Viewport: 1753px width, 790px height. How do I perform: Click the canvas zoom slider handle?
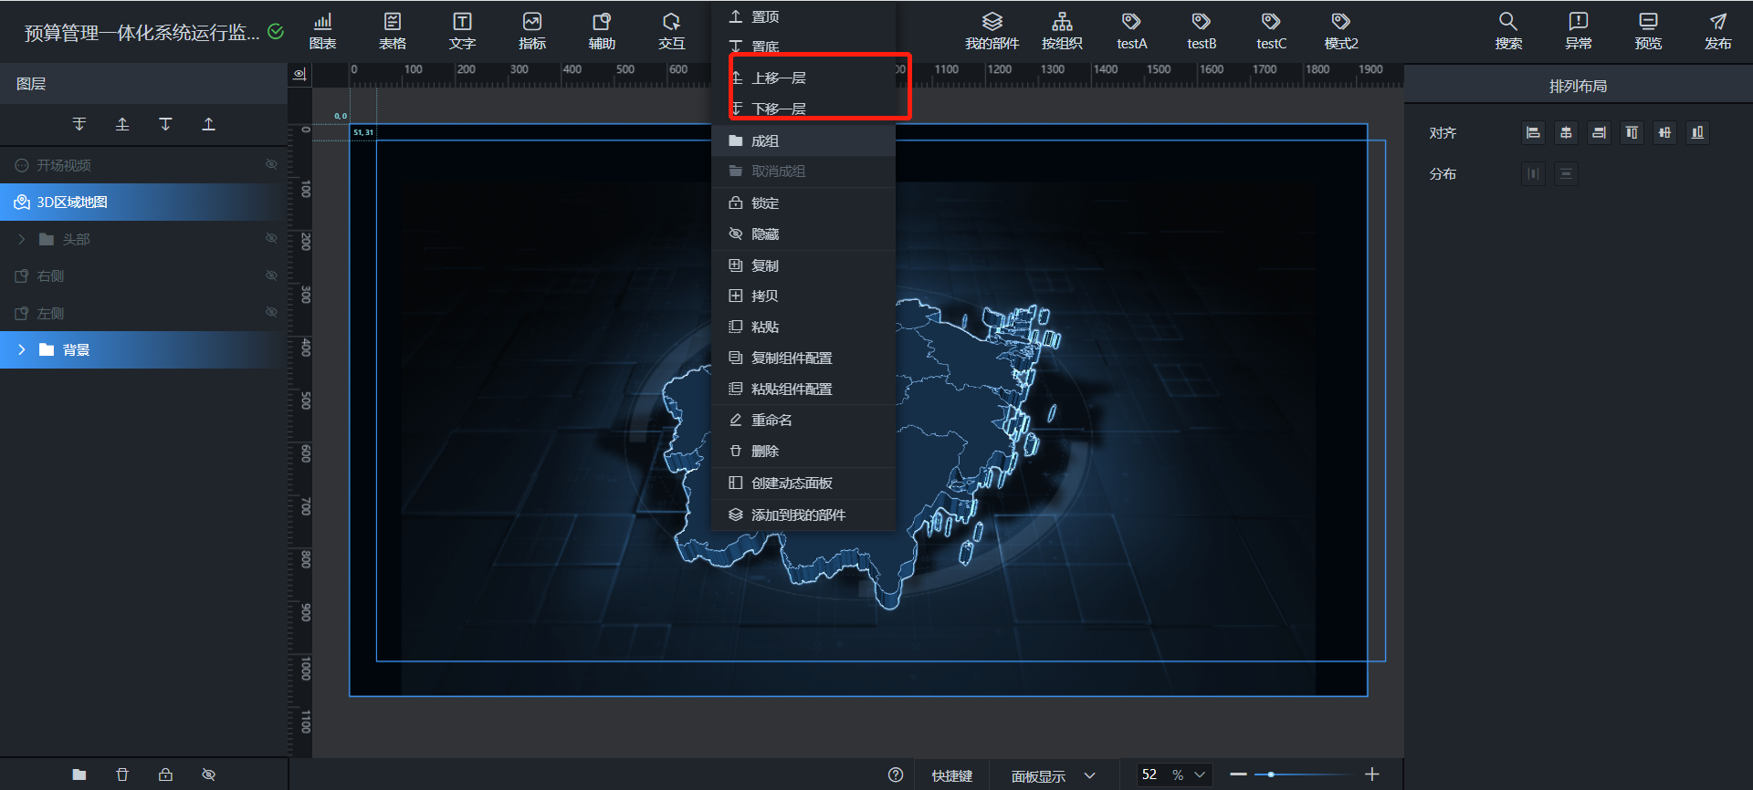[1270, 774]
